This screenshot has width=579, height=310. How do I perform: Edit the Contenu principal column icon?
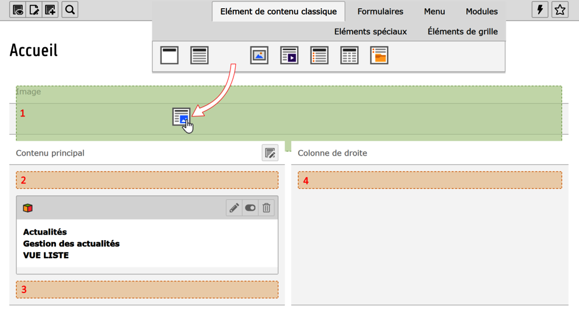point(270,153)
